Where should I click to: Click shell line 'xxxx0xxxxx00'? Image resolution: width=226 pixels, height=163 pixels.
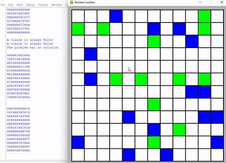coord(18,139)
